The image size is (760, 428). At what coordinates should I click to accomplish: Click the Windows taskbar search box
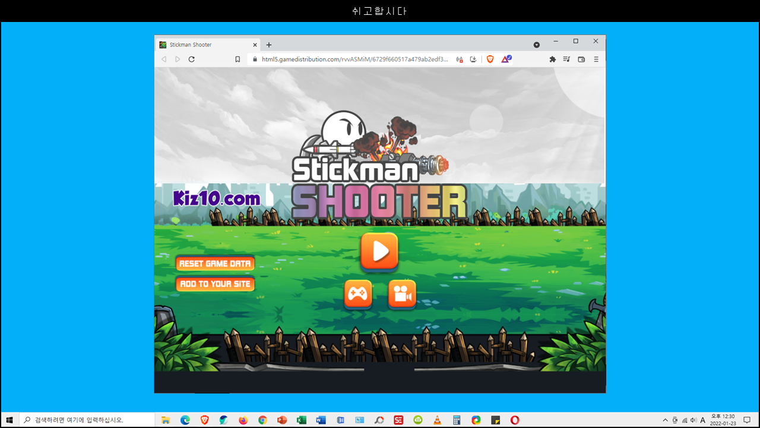click(x=87, y=420)
